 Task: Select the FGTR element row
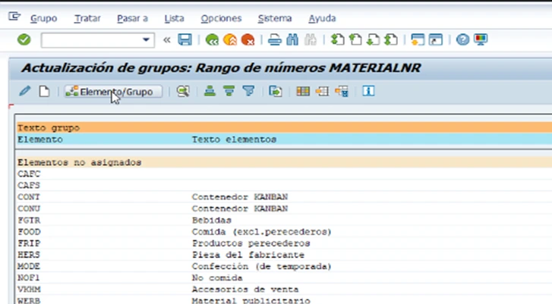coord(284,220)
